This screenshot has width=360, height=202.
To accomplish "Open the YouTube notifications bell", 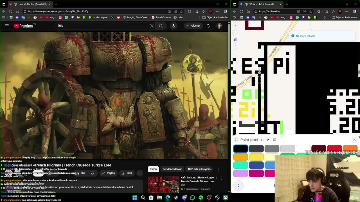I will (208, 26).
